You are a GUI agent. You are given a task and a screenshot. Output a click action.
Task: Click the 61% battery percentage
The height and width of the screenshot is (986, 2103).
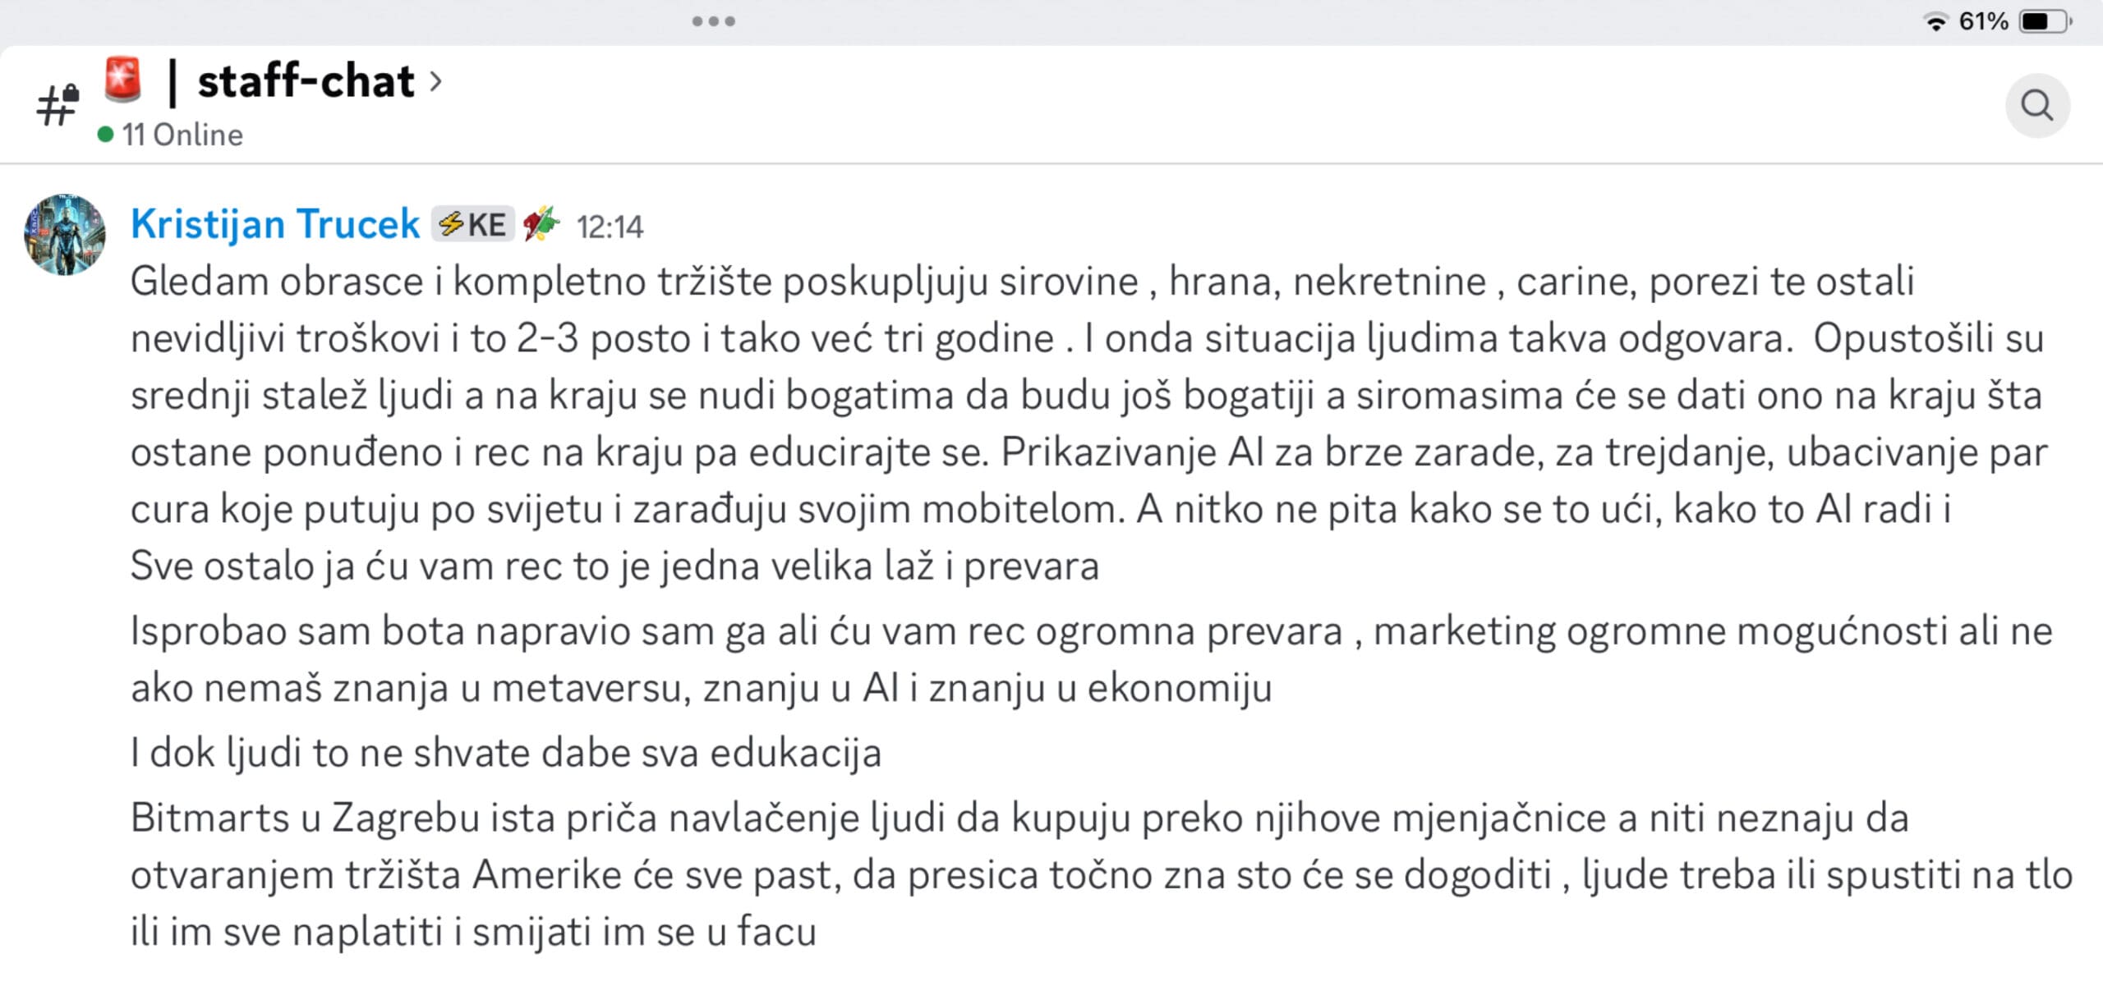pos(1983,21)
